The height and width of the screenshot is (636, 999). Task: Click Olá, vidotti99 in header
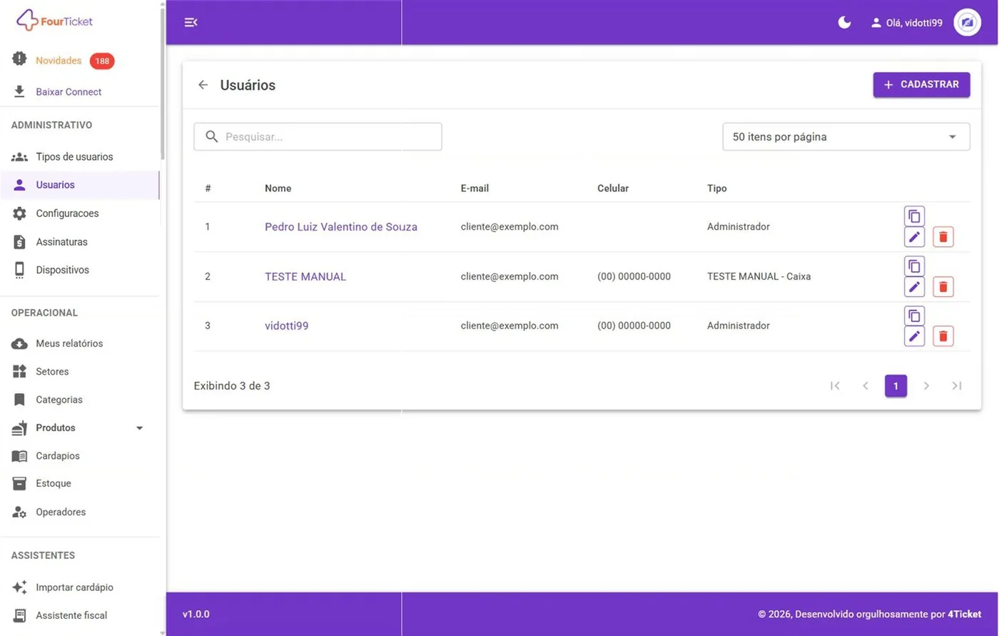(914, 23)
